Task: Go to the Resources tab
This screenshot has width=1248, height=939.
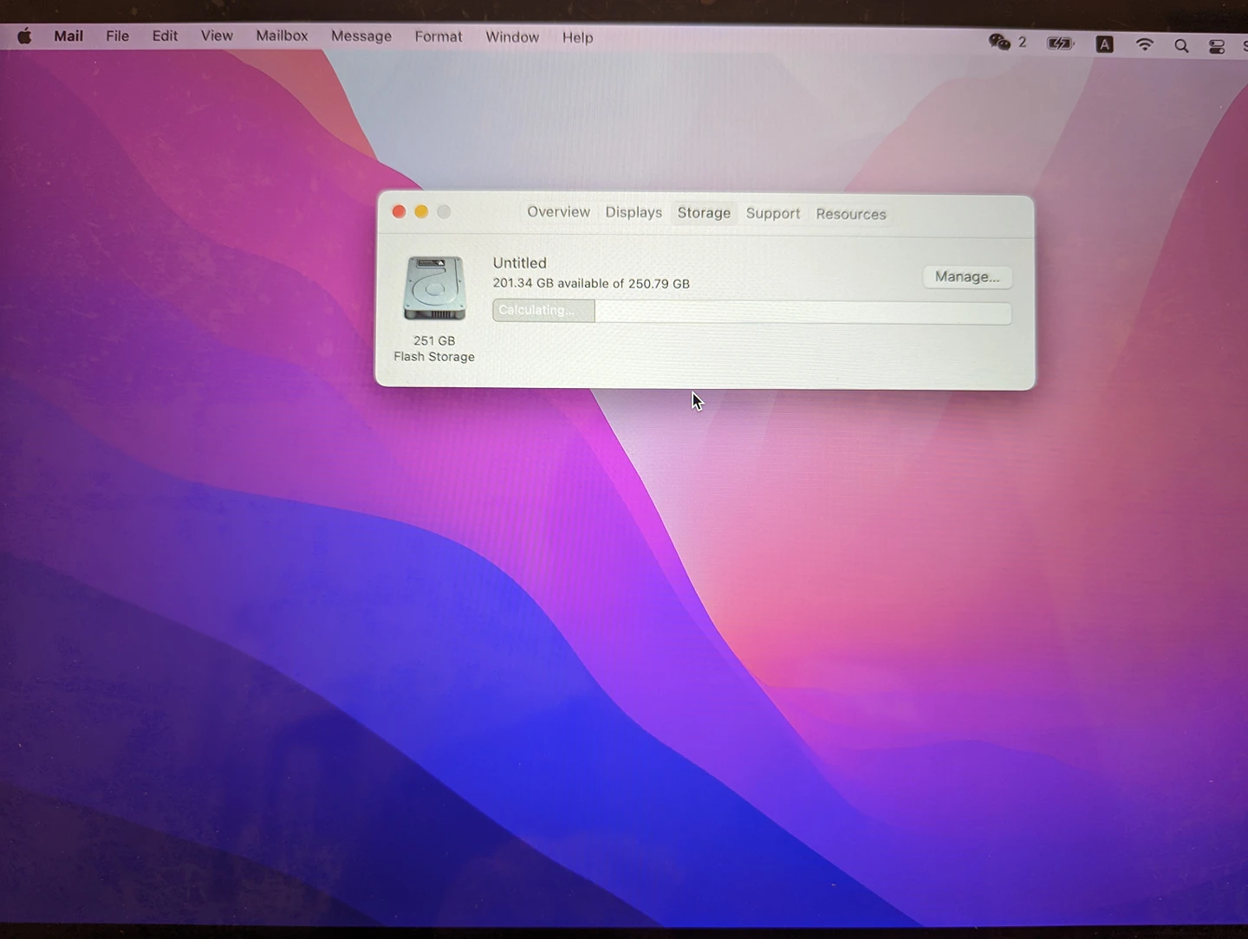Action: click(850, 215)
